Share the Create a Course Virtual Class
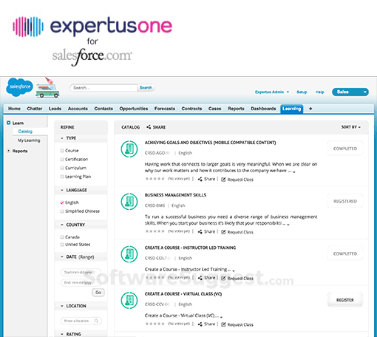 point(206,324)
